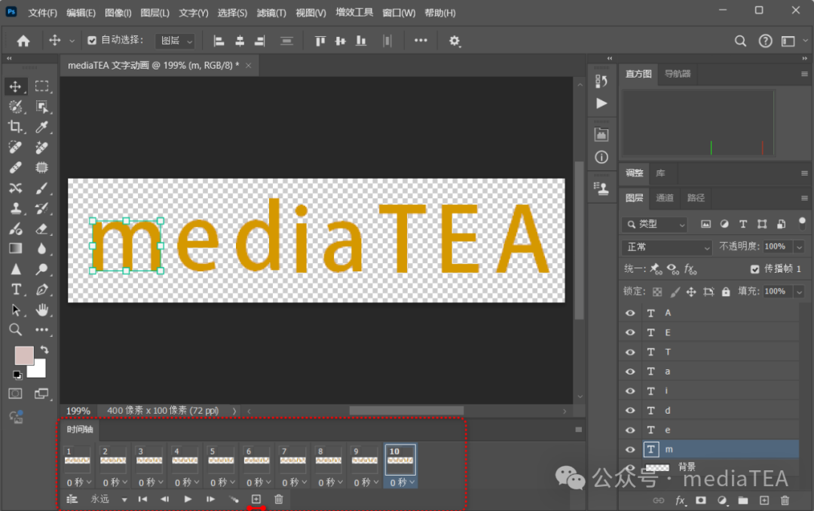Hide the T text layer
The image size is (814, 511).
tap(630, 352)
